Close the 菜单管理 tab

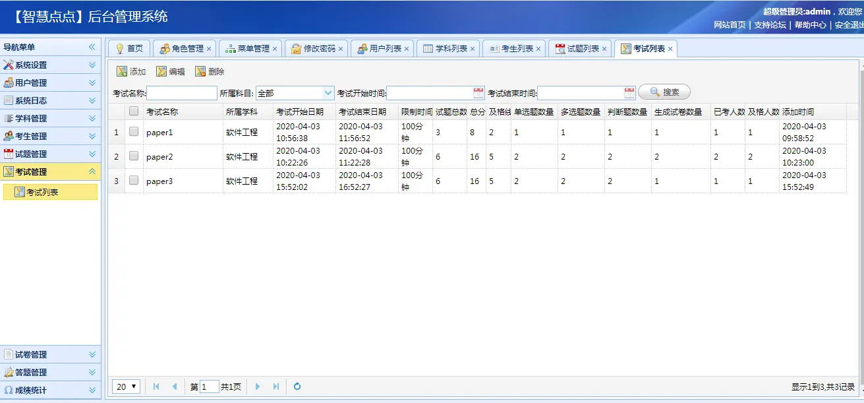coord(275,49)
